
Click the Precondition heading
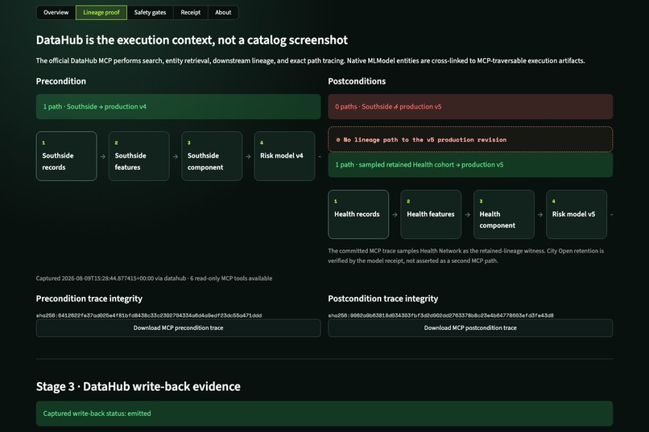[x=61, y=81]
